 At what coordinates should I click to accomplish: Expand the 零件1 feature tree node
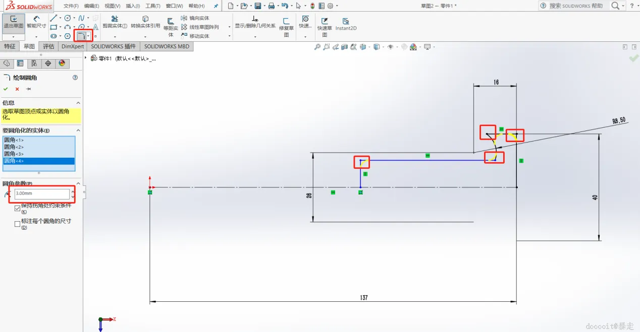(x=86, y=58)
